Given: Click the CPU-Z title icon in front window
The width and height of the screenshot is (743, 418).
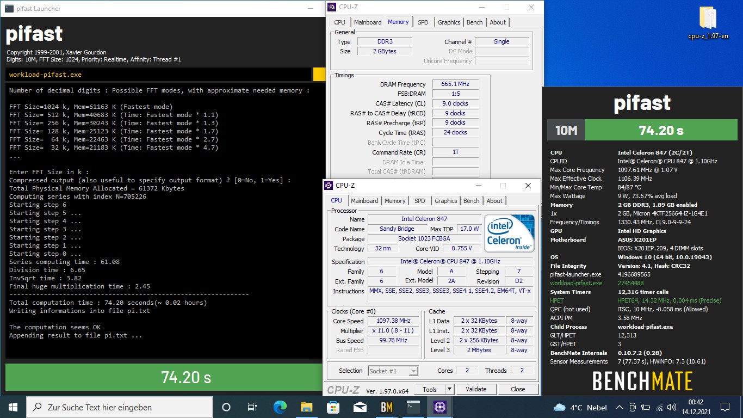Looking at the screenshot, I should click(329, 186).
